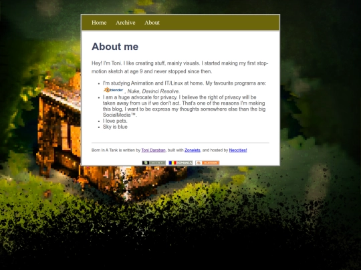Click the privacy advocate bullet paragraph
Viewport: 361px width, 270px height.
coord(185,106)
